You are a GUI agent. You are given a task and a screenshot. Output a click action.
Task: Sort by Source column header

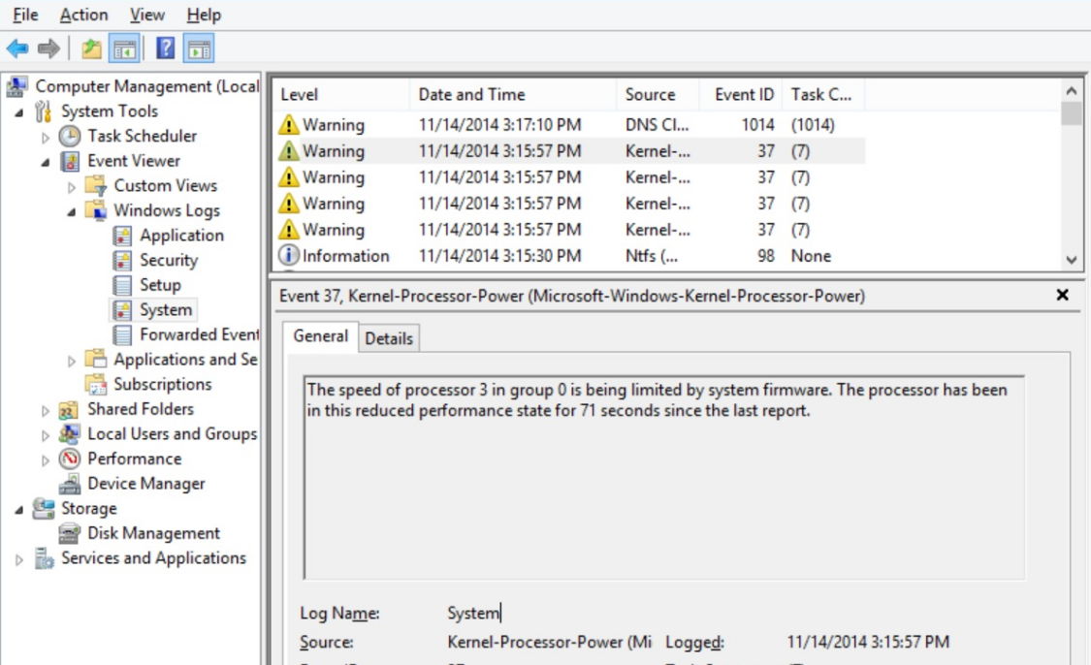pyautogui.click(x=658, y=95)
